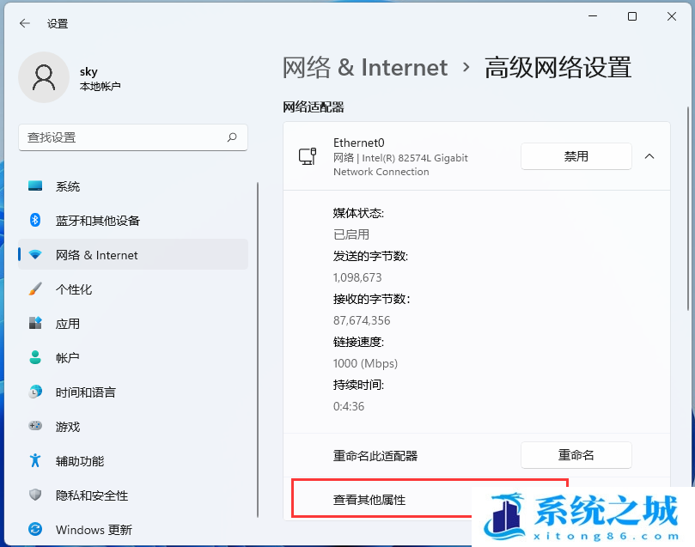Viewport: 695px width, 547px height.
Task: Click the search magnifier icon
Action: click(x=232, y=137)
